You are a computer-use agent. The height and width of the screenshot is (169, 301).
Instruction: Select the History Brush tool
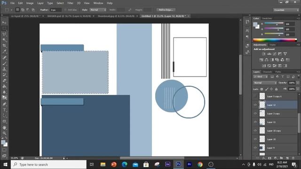(4, 75)
